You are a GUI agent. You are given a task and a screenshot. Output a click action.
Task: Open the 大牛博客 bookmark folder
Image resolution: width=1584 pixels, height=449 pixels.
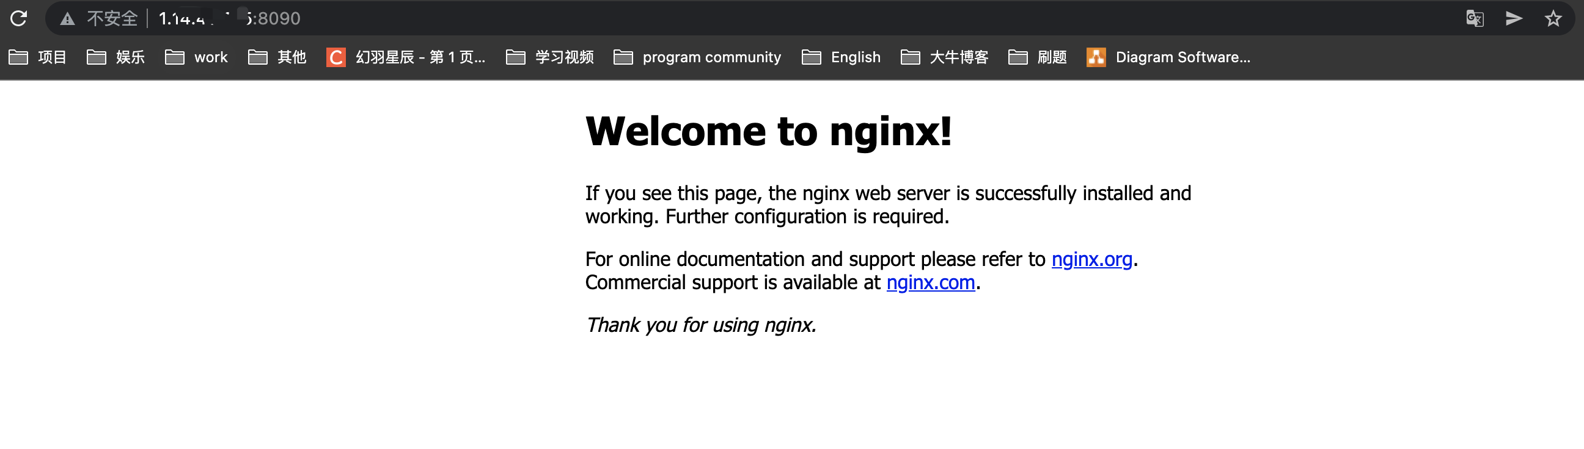coord(945,57)
